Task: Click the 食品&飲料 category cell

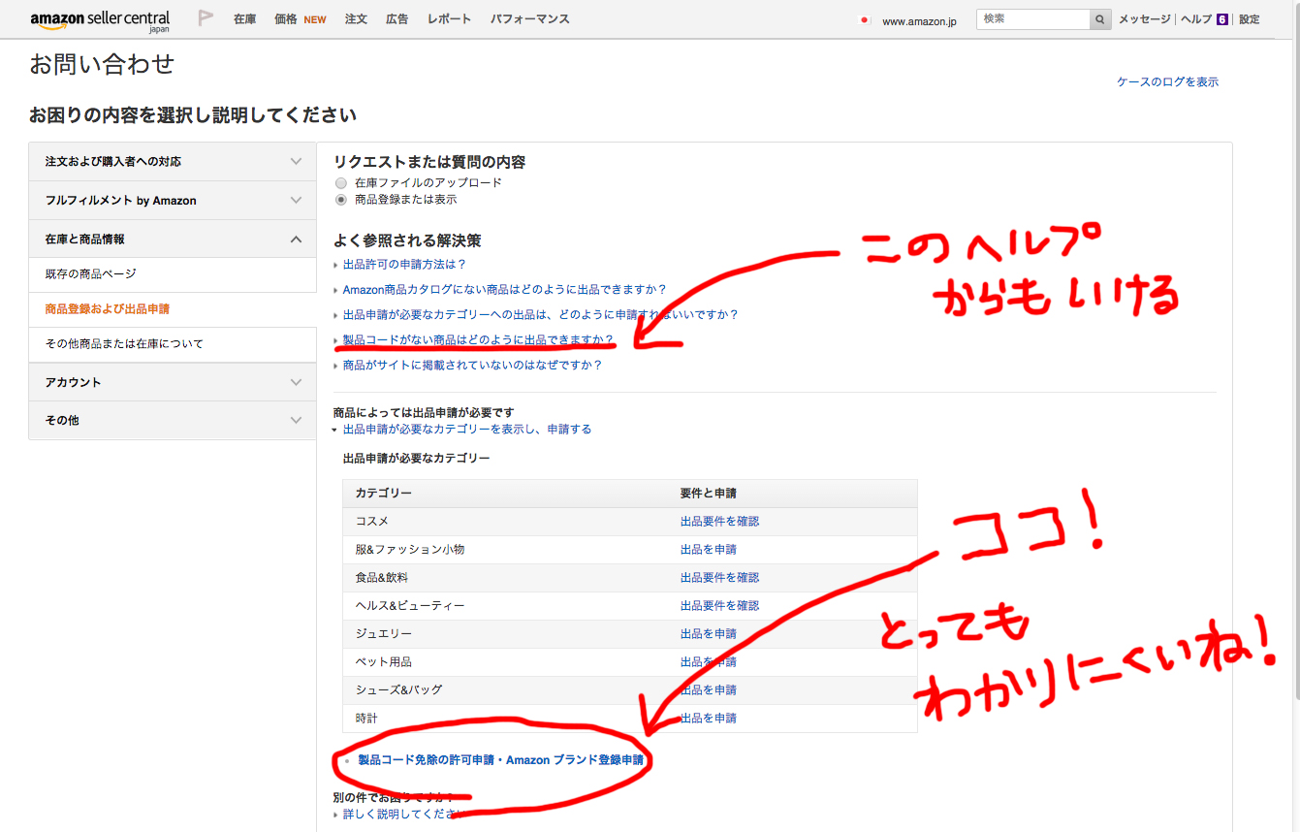Action: click(381, 577)
